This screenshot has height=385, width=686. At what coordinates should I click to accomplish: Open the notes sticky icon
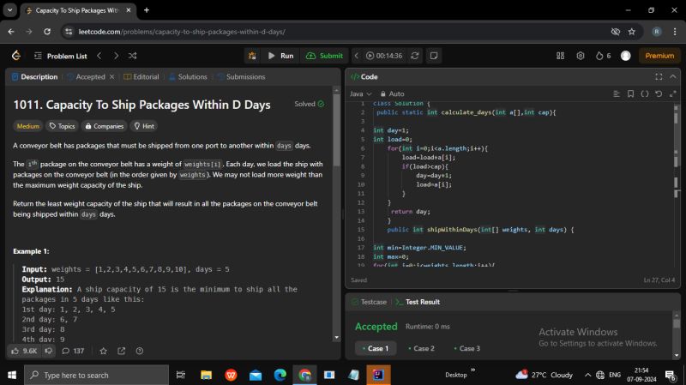(x=434, y=56)
